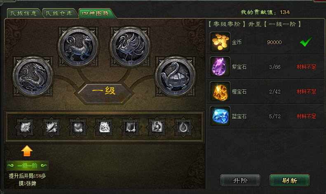Switch to the 氏族仓库 tab

[x=59, y=14]
